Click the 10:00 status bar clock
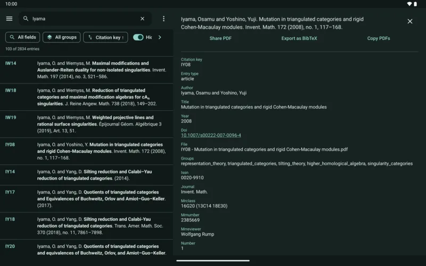 [x=11, y=4]
